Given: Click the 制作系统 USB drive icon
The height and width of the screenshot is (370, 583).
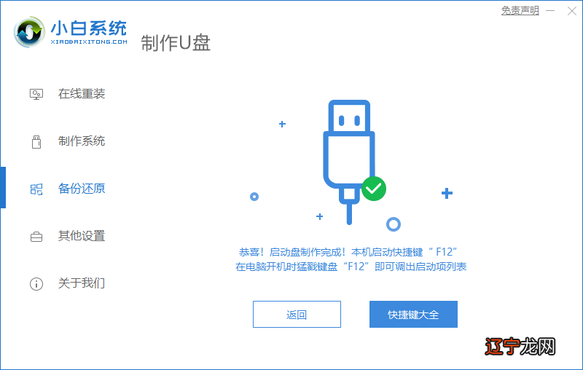Looking at the screenshot, I should (x=36, y=141).
